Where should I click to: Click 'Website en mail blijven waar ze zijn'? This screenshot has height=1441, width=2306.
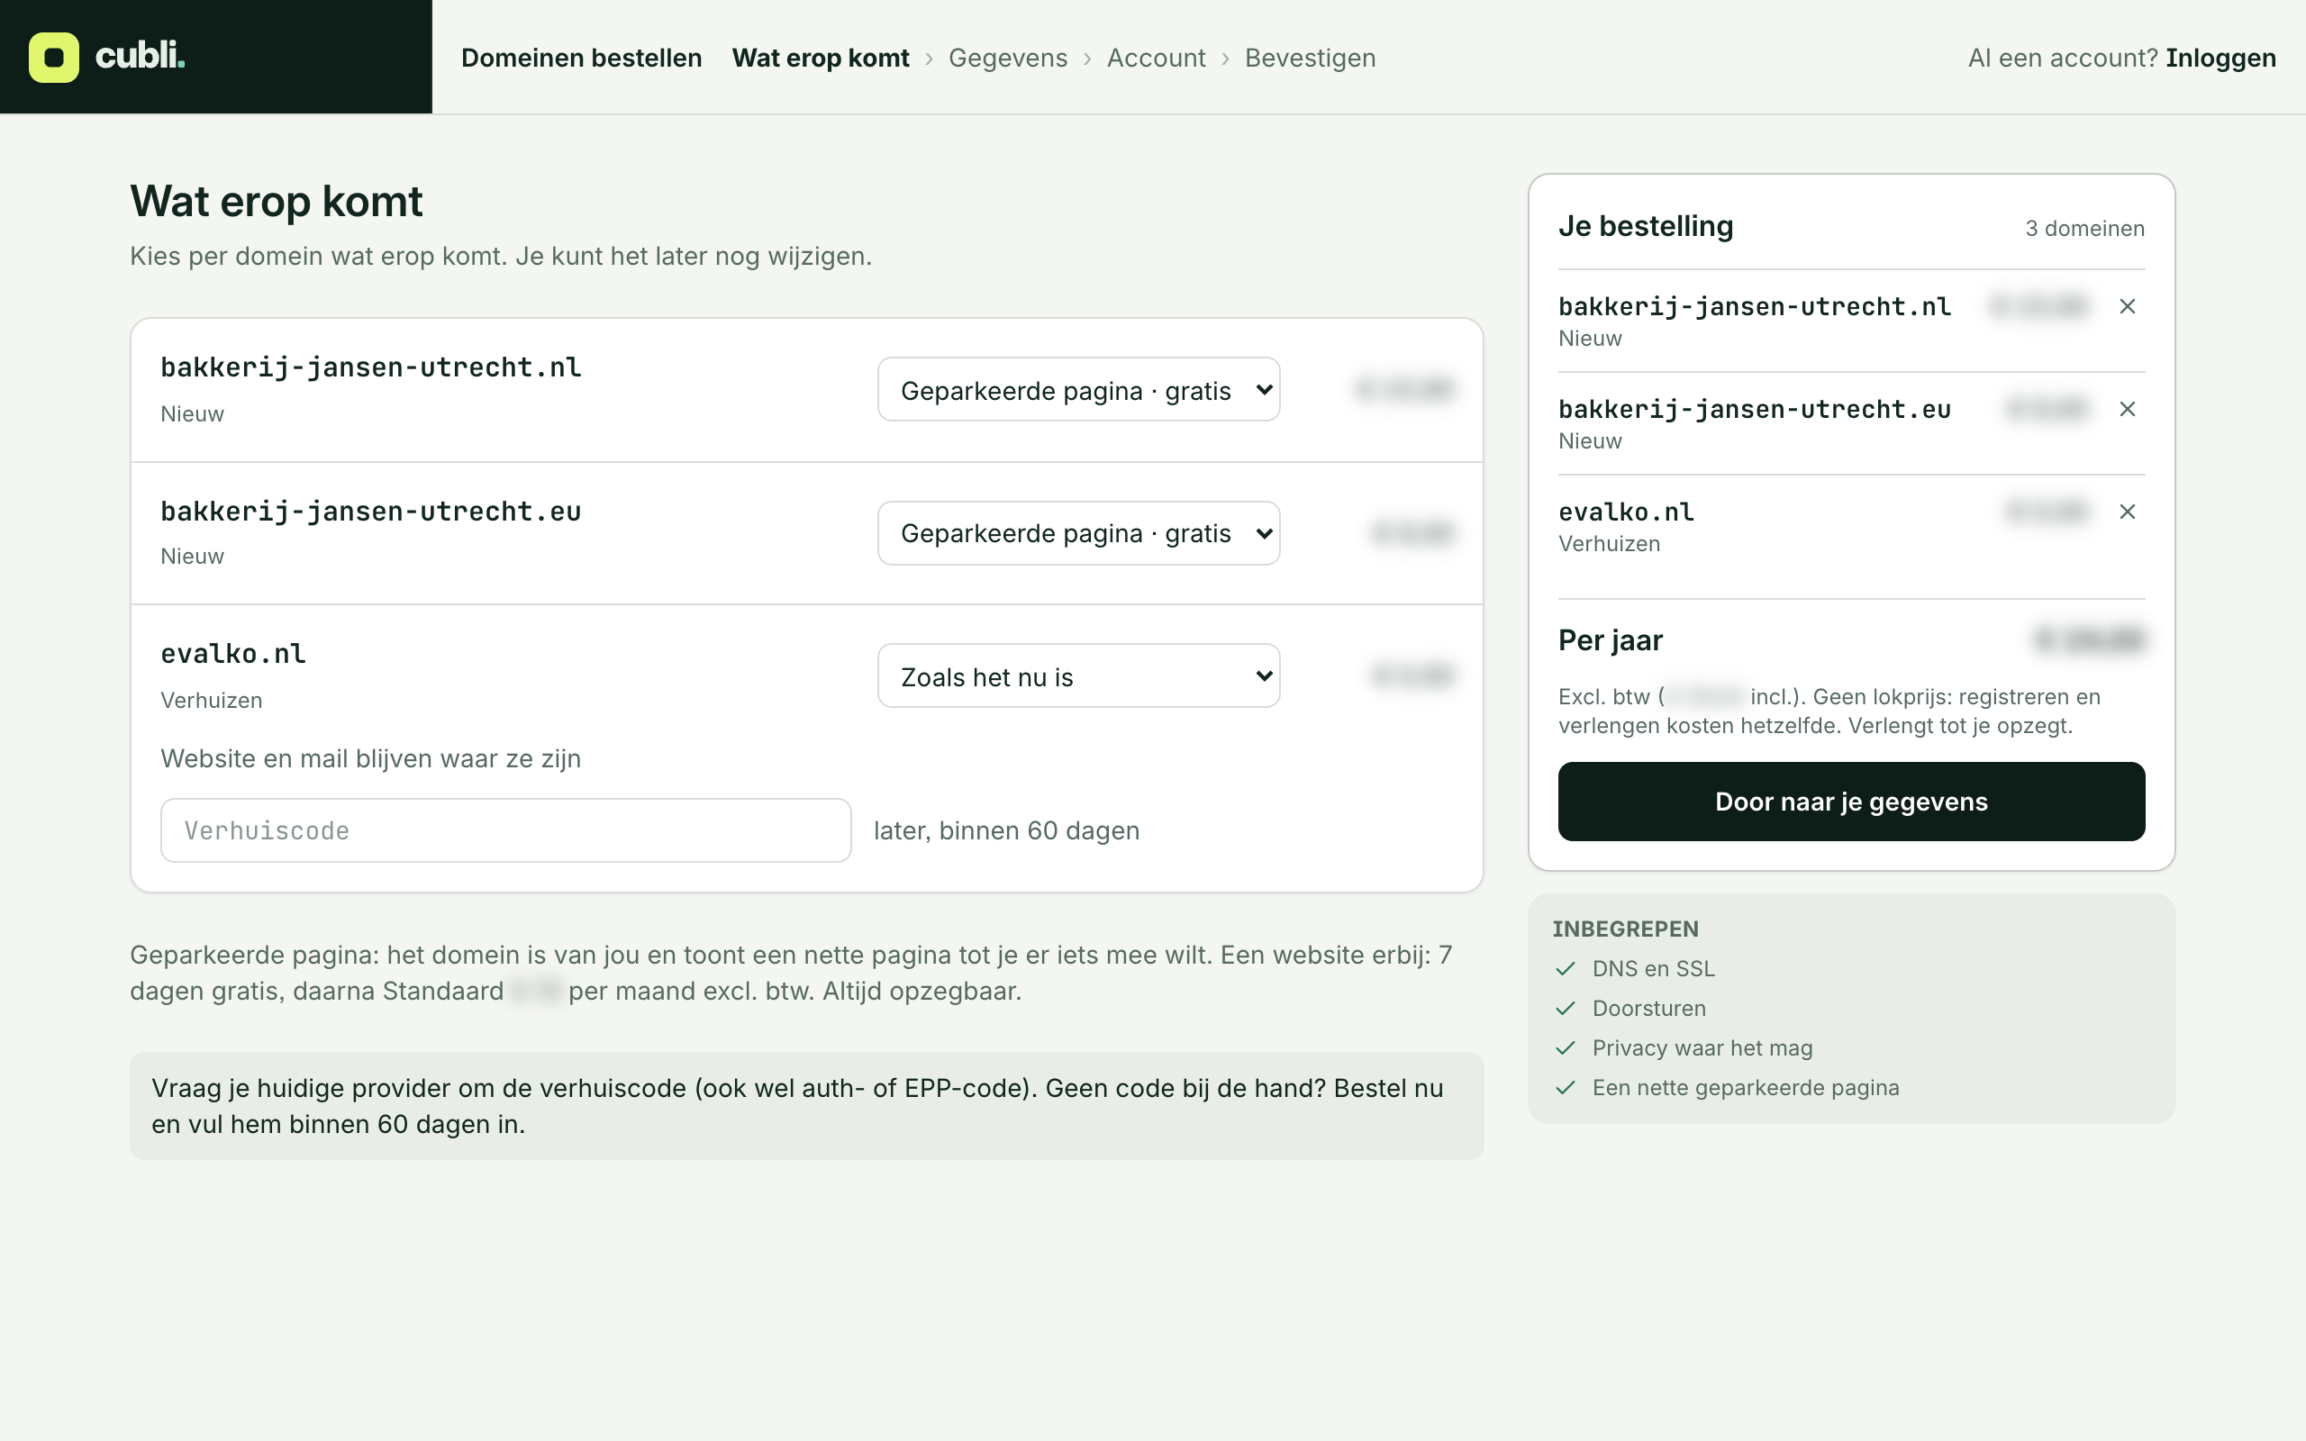[371, 758]
